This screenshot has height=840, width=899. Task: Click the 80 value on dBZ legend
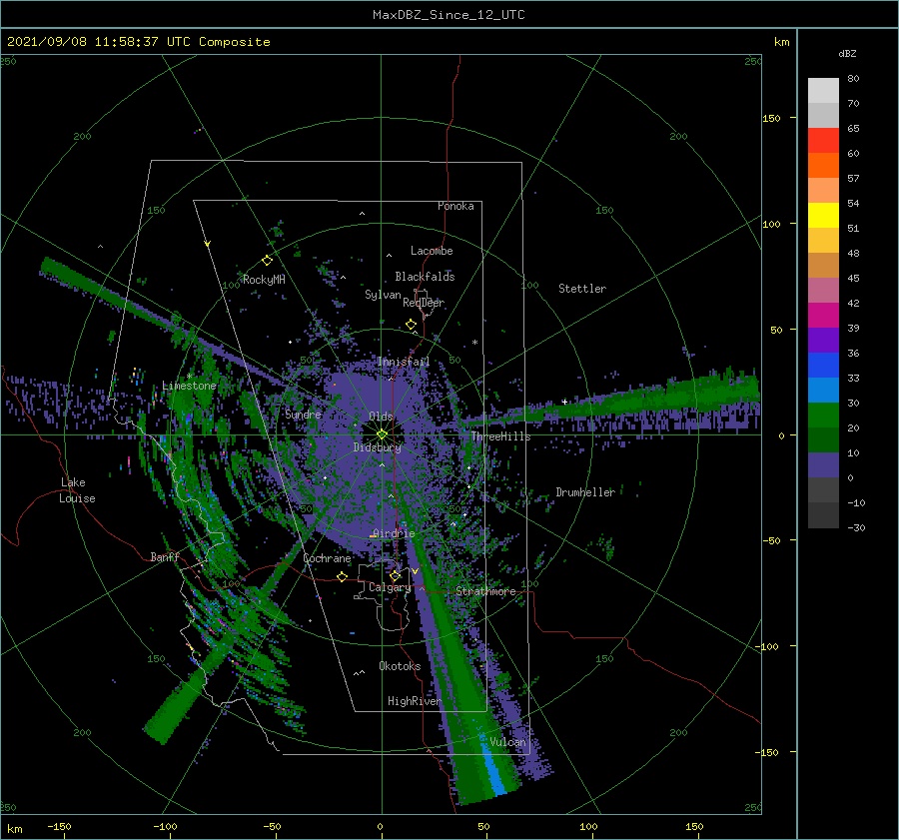coord(853,79)
